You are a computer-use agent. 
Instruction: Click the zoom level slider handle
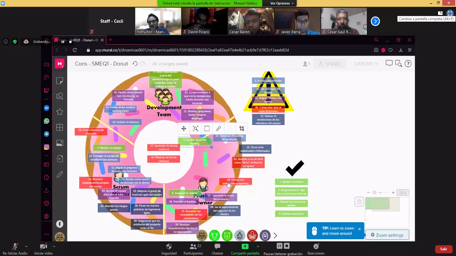374,193
